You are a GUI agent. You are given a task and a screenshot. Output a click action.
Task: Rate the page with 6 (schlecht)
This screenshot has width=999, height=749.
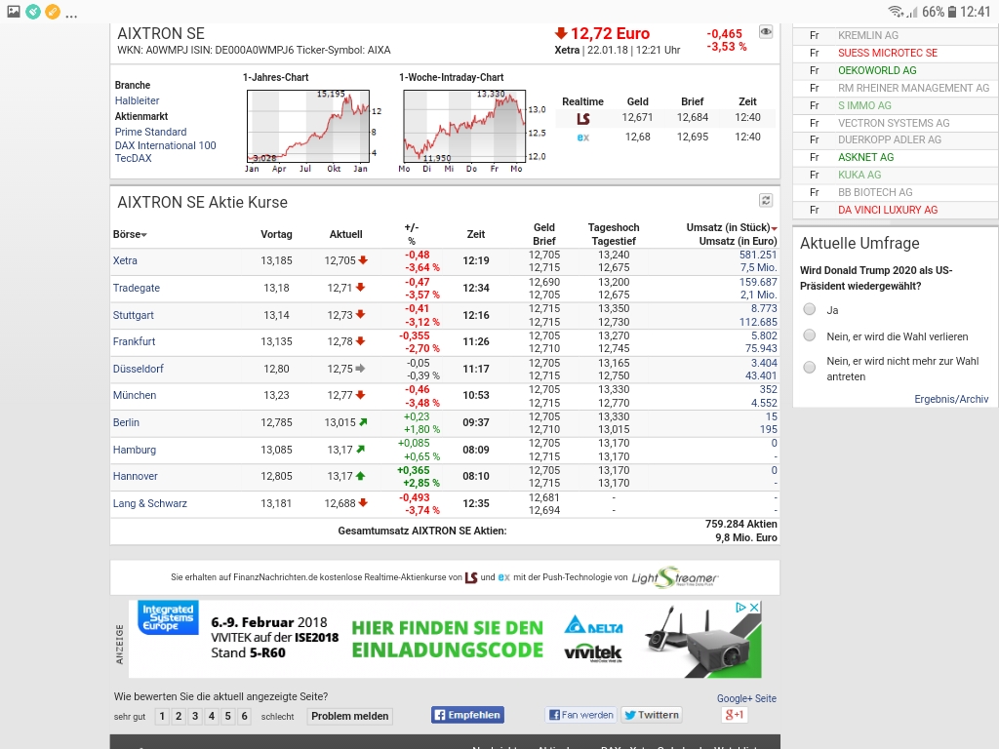[244, 716]
